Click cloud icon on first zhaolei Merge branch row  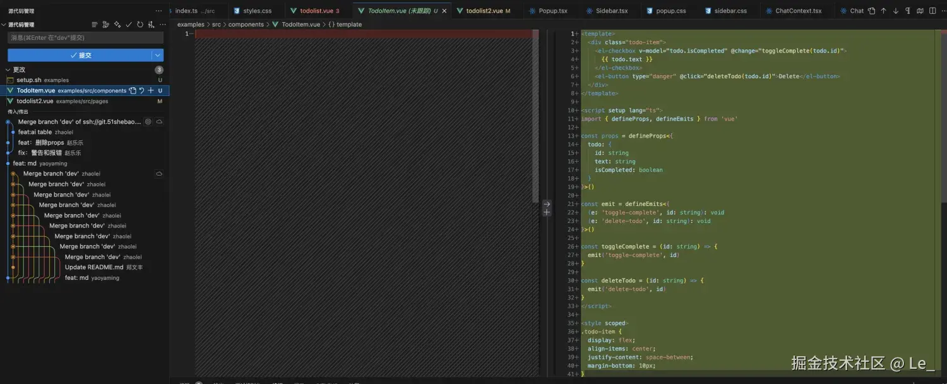point(160,174)
